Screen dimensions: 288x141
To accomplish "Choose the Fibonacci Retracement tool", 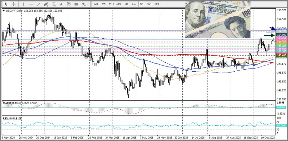I will point(54,4).
